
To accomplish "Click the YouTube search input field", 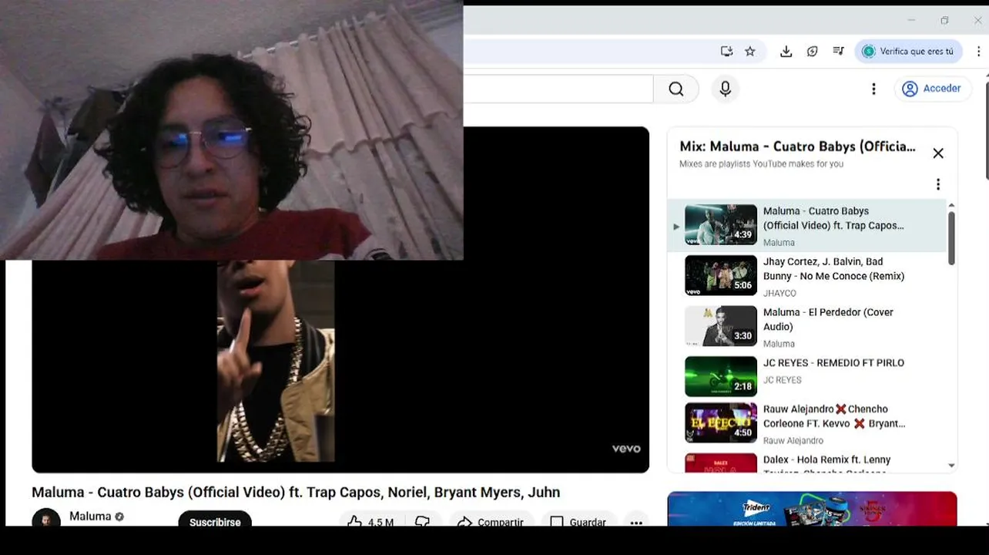I will tap(558, 89).
